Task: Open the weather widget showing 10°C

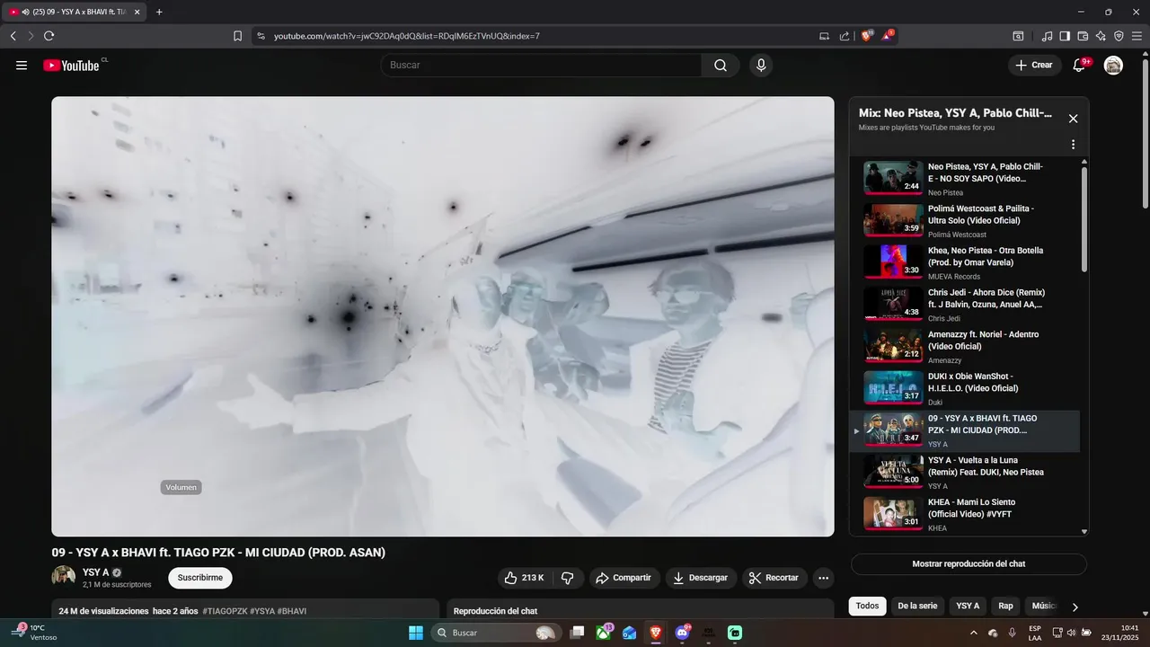Action: (x=36, y=633)
